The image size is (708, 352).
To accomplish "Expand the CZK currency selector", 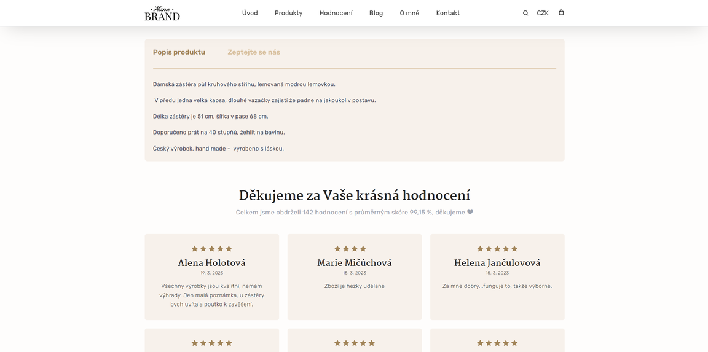I will [x=543, y=13].
